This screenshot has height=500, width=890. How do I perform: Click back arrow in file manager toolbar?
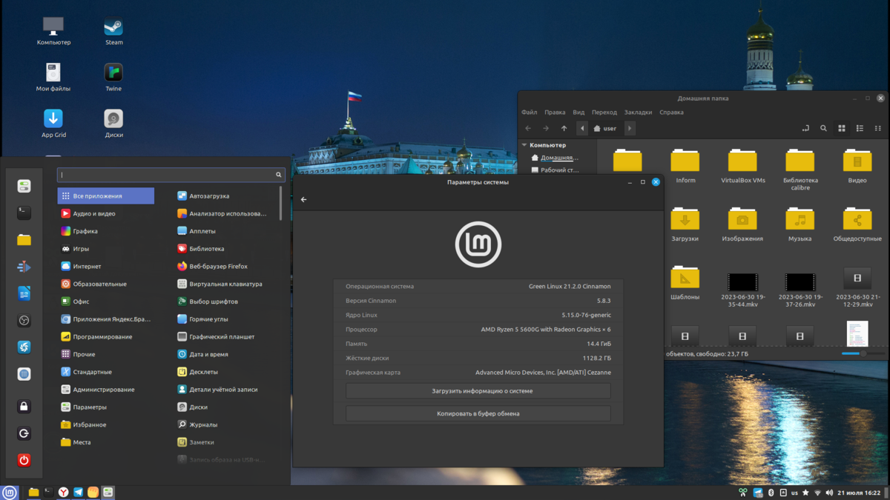[528, 128]
